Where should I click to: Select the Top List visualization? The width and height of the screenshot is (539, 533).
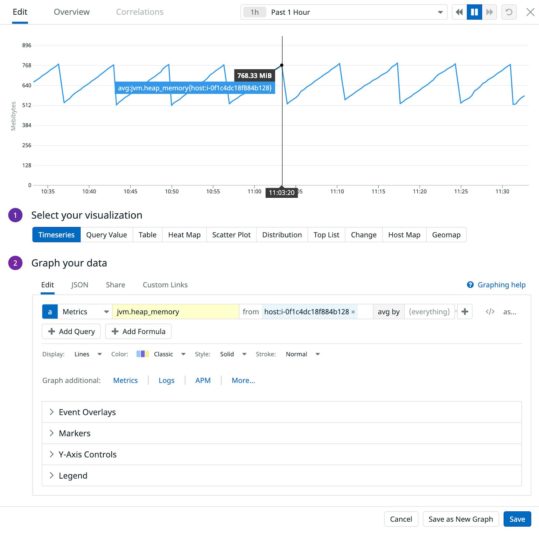(326, 235)
